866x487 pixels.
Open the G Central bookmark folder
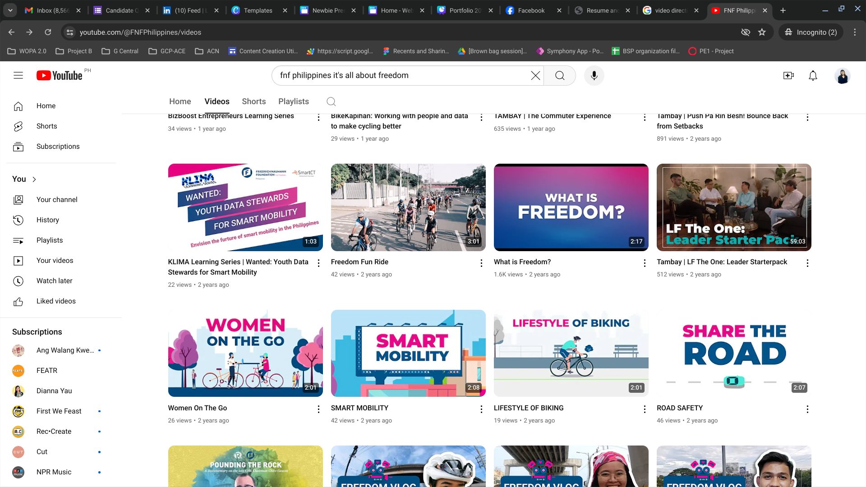coord(120,51)
